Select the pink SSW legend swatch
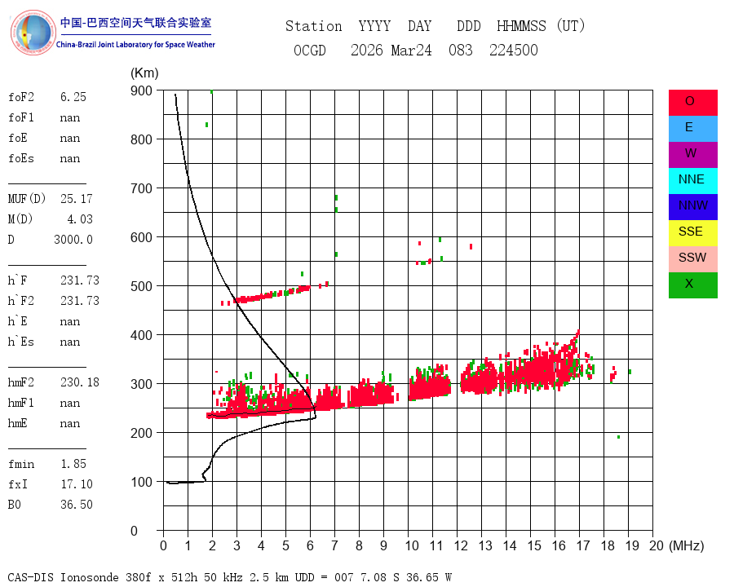 (692, 259)
